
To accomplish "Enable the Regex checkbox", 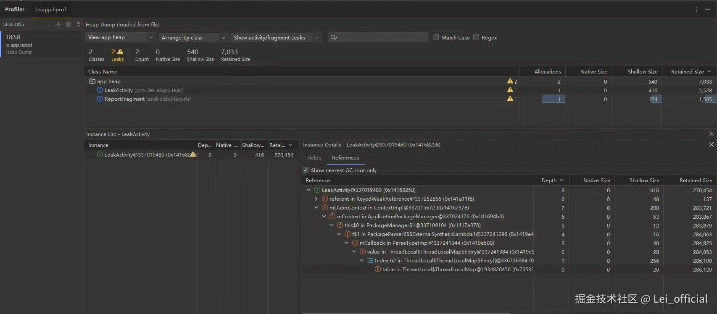I will point(476,37).
